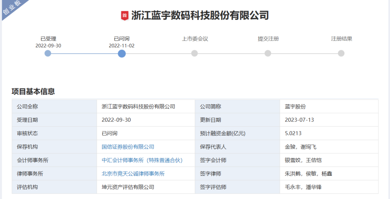This screenshot has width=390, height=199.
Task: Click the 注册结果 stage label
Action: tap(342, 39)
